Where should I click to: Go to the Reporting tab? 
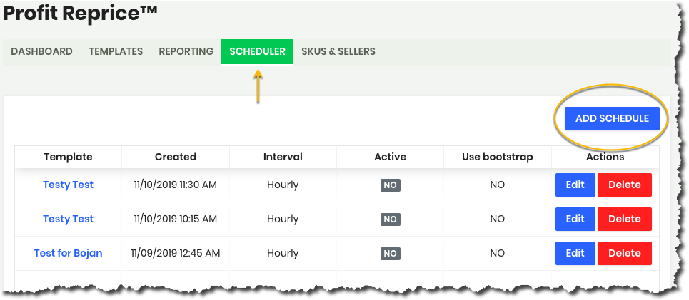point(186,52)
